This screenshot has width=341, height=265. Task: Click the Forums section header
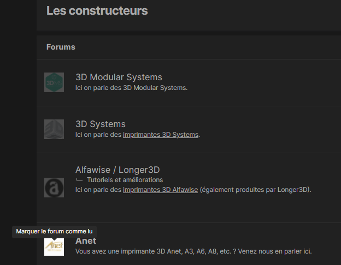[x=61, y=47]
